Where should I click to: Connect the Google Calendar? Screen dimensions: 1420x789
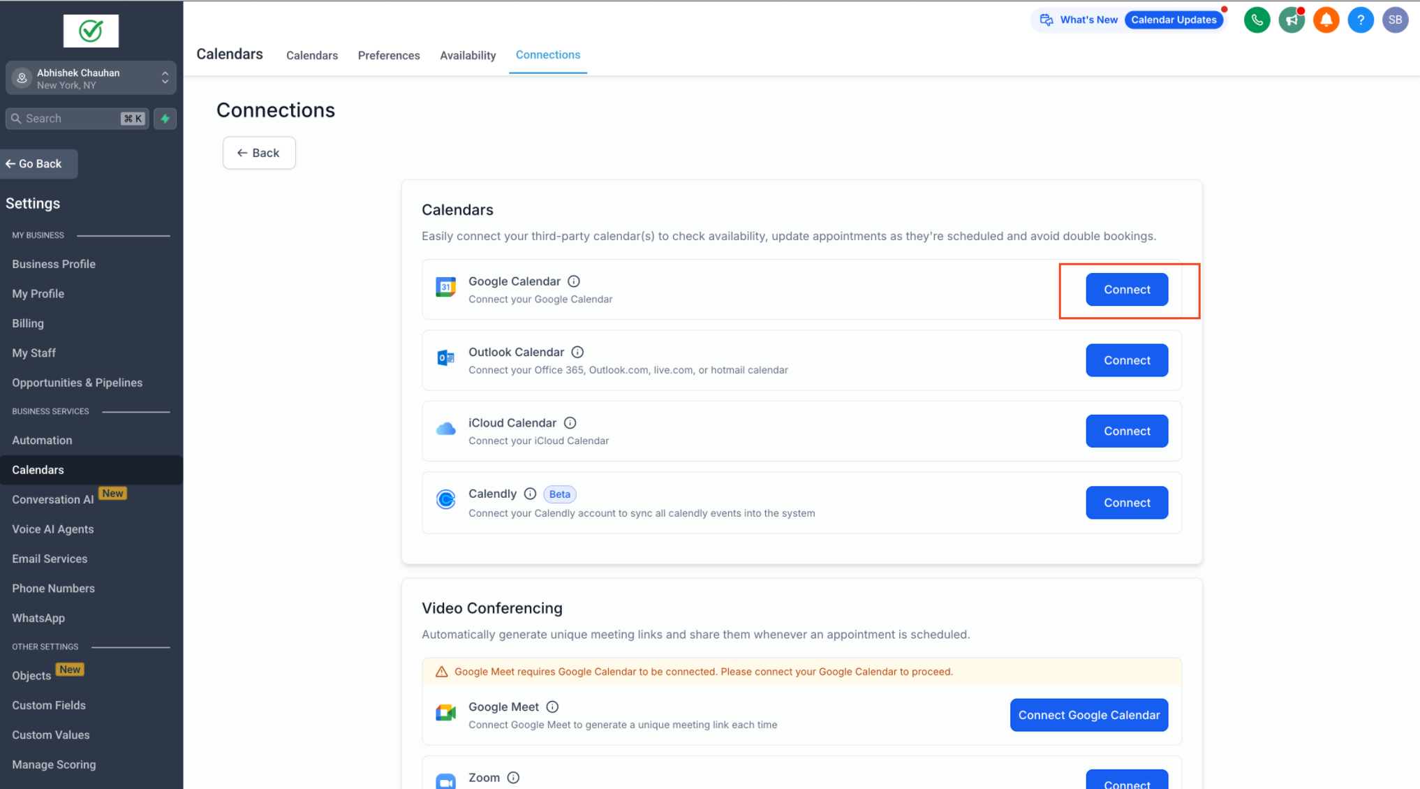1126,290
